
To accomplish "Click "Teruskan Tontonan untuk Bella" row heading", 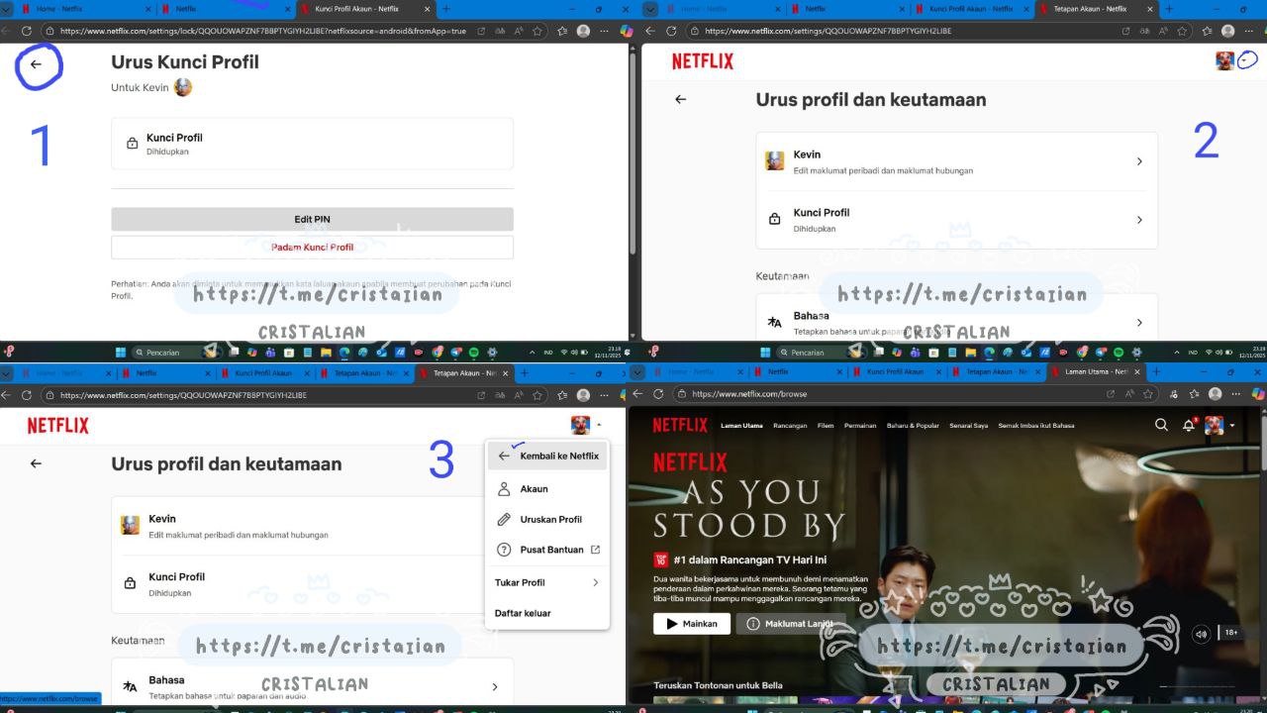I will click(718, 685).
